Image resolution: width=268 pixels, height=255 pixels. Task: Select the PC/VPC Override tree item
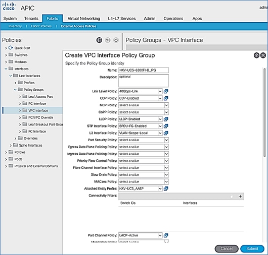tap(40, 117)
